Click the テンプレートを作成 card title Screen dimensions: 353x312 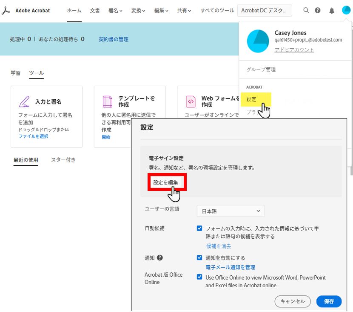(137, 101)
